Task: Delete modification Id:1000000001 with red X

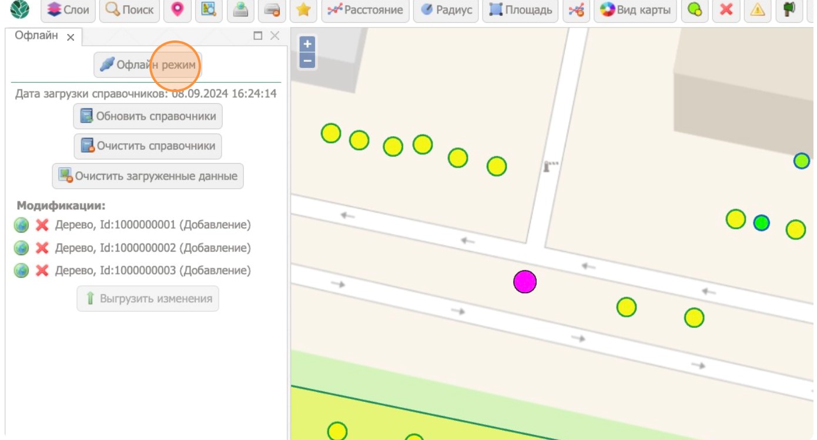Action: click(x=42, y=225)
